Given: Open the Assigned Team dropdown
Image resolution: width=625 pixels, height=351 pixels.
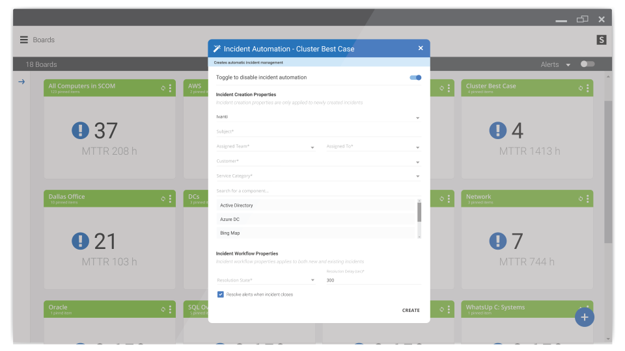Looking at the screenshot, I should [266, 146].
